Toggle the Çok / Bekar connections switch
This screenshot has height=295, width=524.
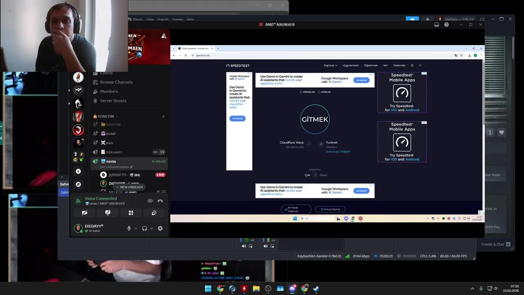point(315,175)
